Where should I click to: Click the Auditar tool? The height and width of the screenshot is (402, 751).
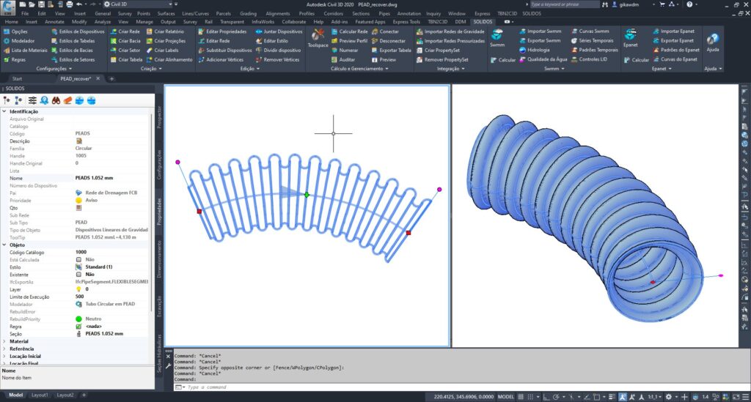click(343, 60)
